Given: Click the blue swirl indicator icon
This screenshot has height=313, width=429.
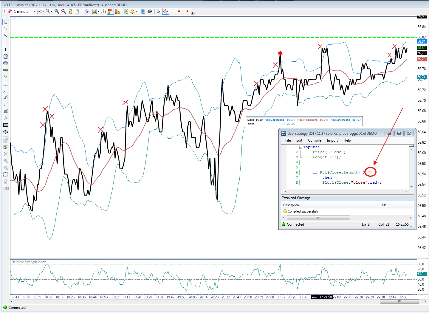Looking at the screenshot, I should [86, 11].
